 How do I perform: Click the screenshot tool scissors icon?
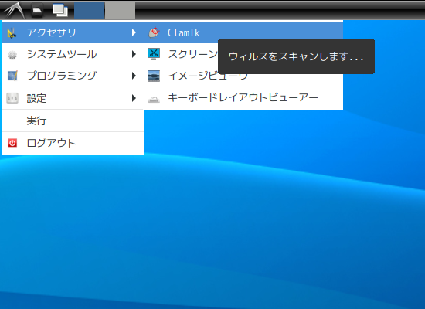click(154, 54)
